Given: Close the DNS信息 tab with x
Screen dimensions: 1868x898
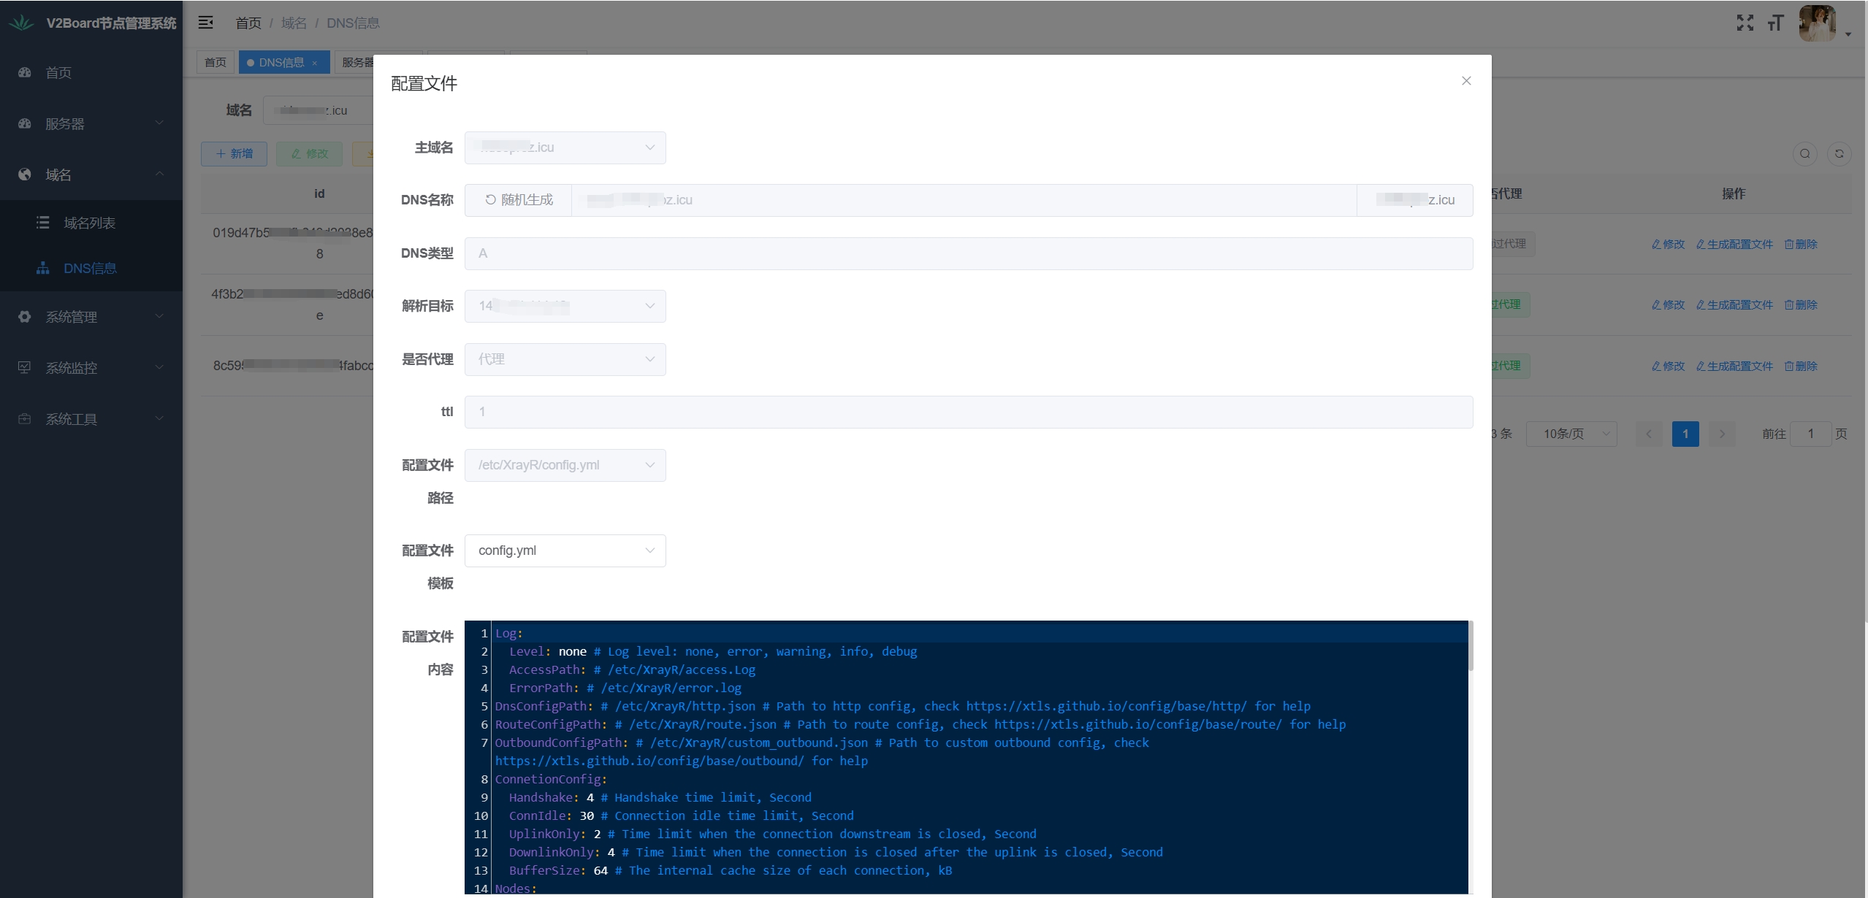Looking at the screenshot, I should (315, 64).
